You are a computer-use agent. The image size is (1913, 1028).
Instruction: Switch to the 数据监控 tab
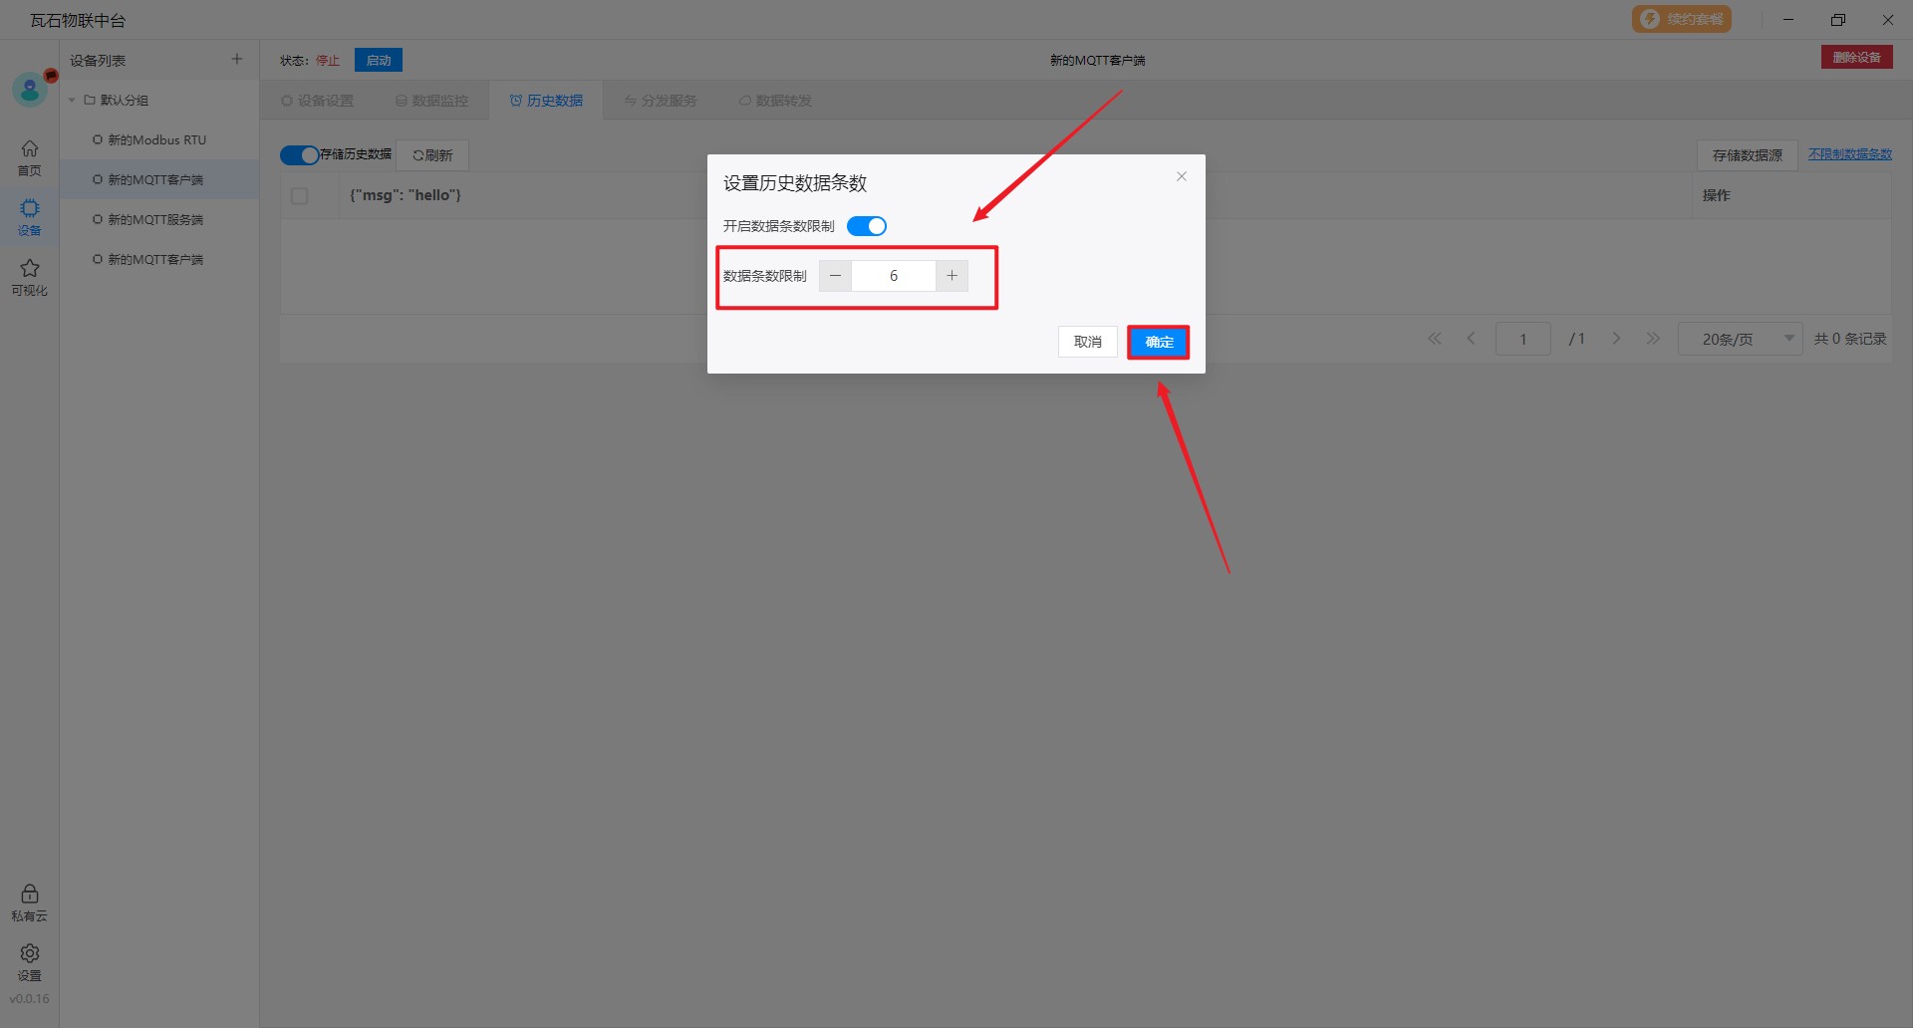coord(431,101)
